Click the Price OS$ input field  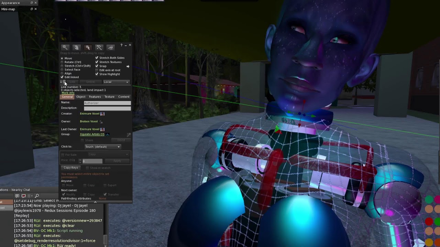(x=92, y=161)
